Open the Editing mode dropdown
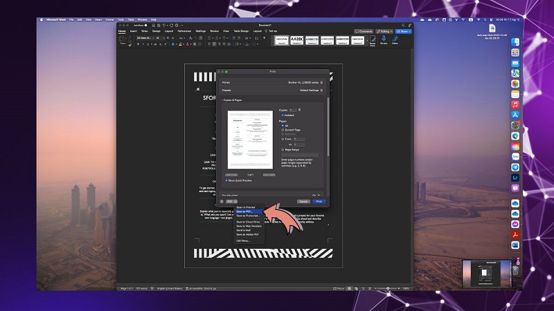The image size is (554, 311). pos(384,31)
